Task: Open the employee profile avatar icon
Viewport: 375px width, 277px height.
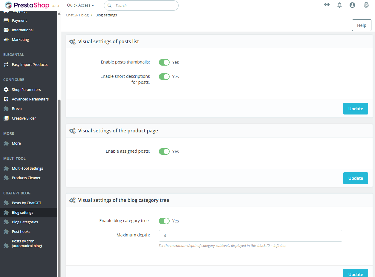Action: 352,5
